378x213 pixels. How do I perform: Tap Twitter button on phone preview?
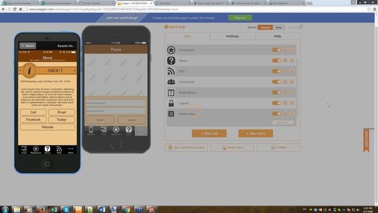pyautogui.click(x=61, y=120)
